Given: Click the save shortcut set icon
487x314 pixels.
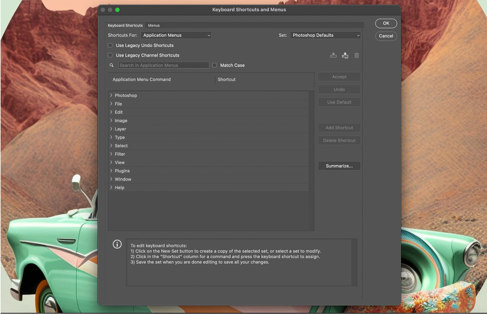Looking at the screenshot, I should point(345,55).
